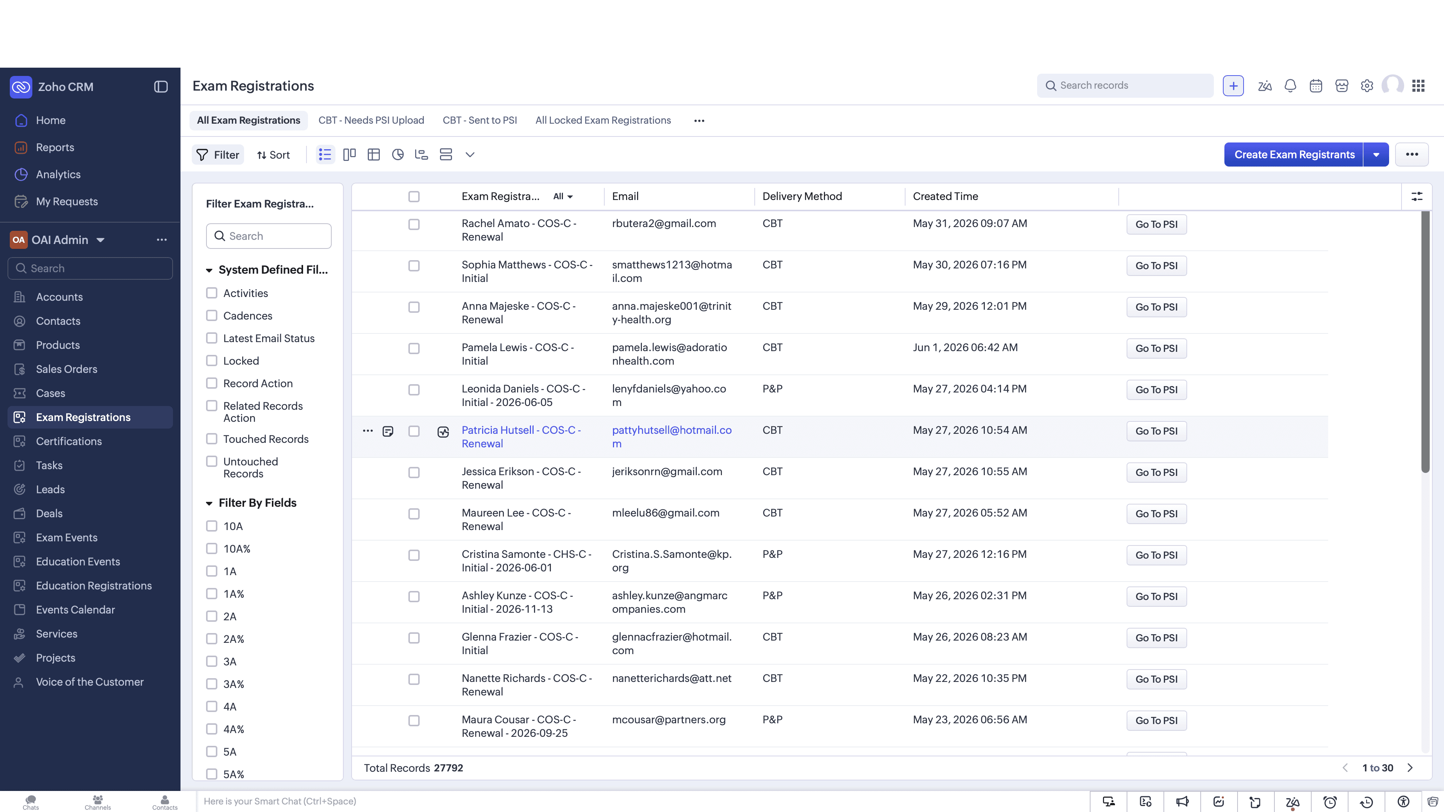Click Go To PSI for Pamela Lewis

(1156, 348)
